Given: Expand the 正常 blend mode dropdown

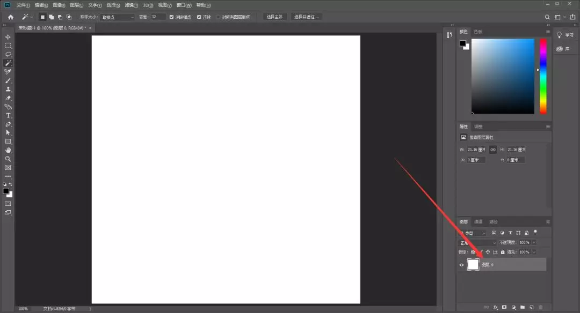Looking at the screenshot, I should pos(477,243).
